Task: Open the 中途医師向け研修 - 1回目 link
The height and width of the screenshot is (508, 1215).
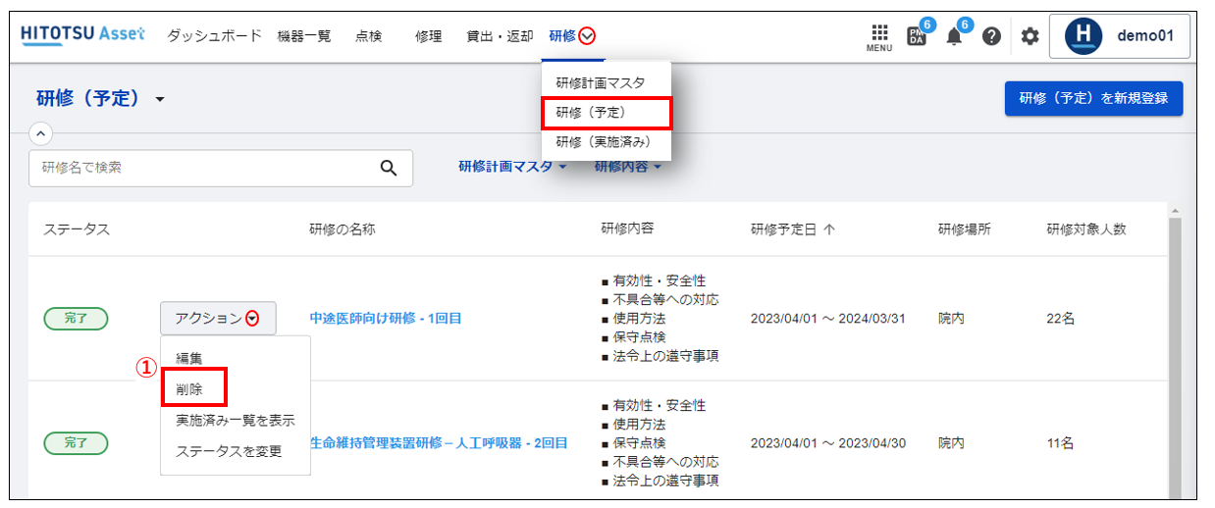Action: tap(386, 319)
